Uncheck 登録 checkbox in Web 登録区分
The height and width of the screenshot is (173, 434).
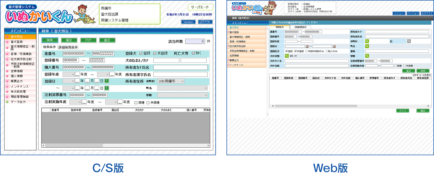point(286,51)
